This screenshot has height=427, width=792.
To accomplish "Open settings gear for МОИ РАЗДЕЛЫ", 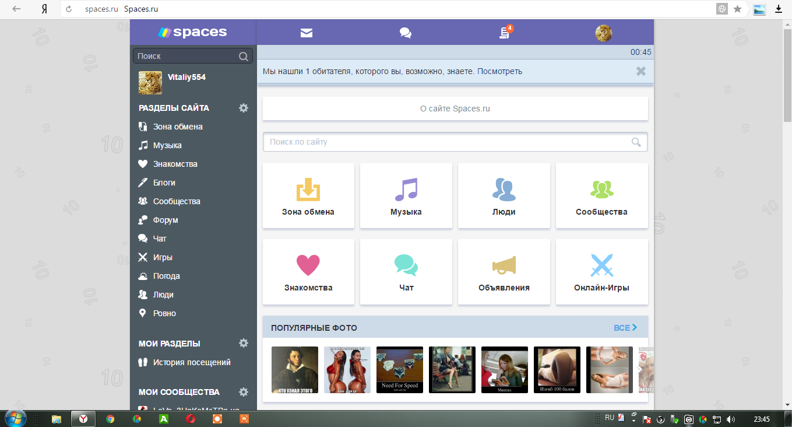I will click(244, 344).
